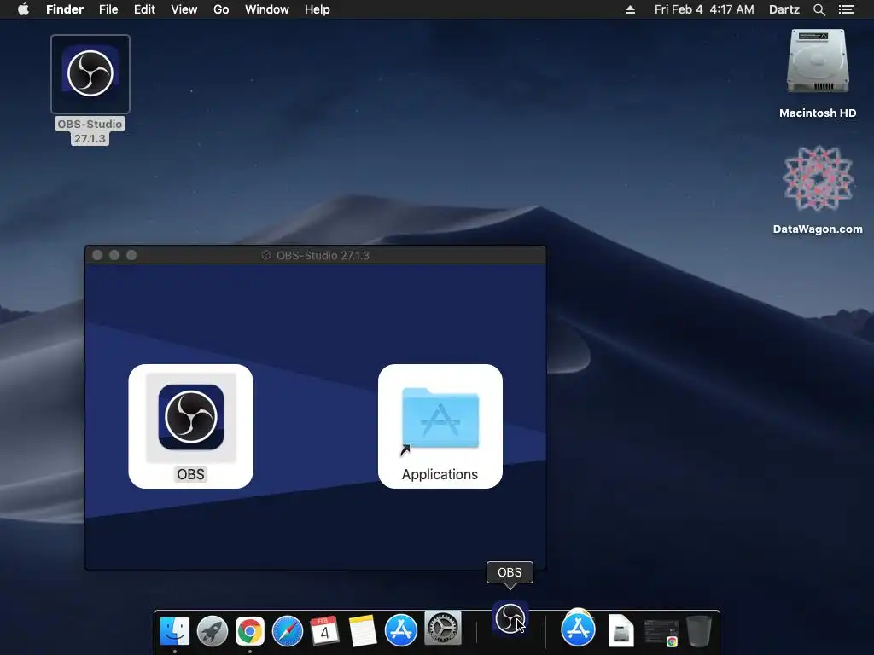Open the screenshot thumbnail stack in Dock
The height and width of the screenshot is (655, 874).
click(x=661, y=632)
